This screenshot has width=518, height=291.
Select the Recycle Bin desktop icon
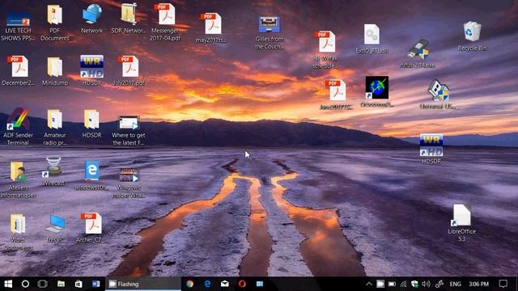472,36
